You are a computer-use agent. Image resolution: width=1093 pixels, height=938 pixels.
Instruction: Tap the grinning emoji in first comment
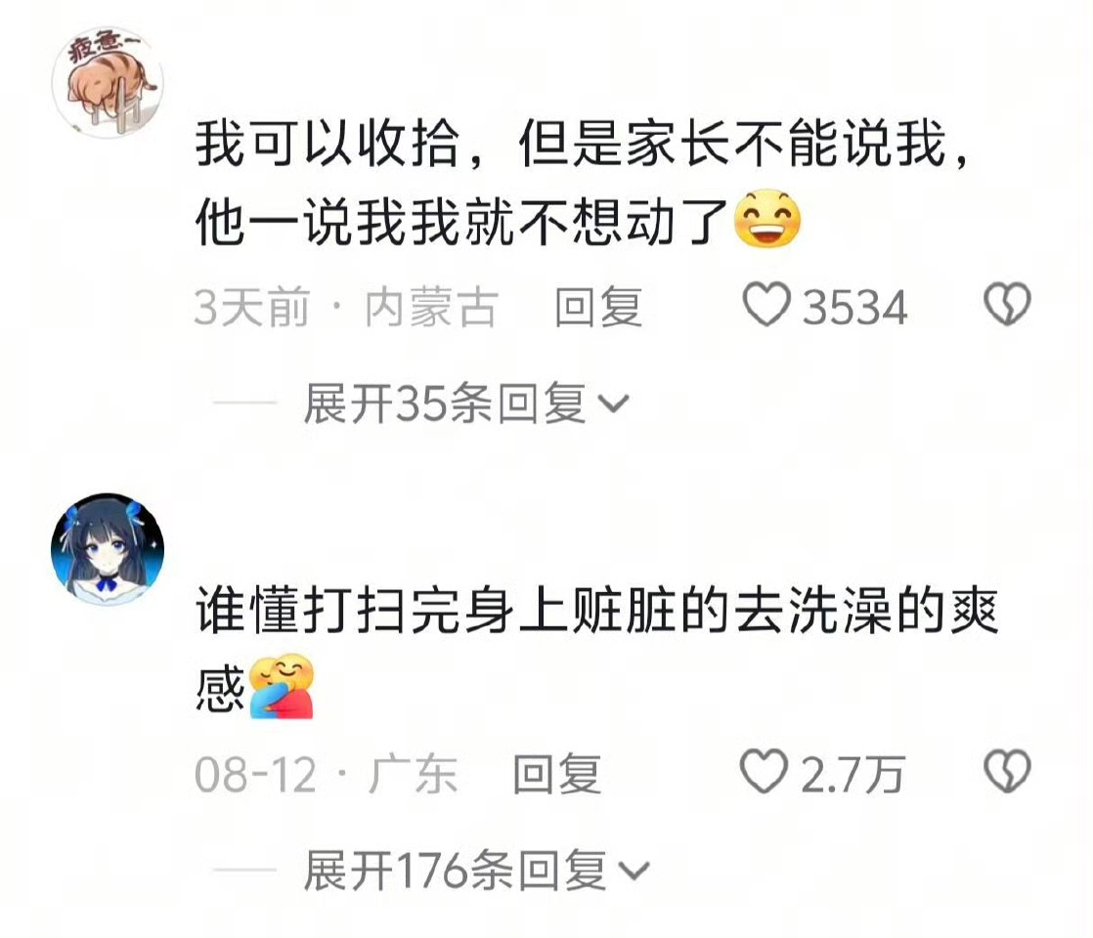[766, 218]
